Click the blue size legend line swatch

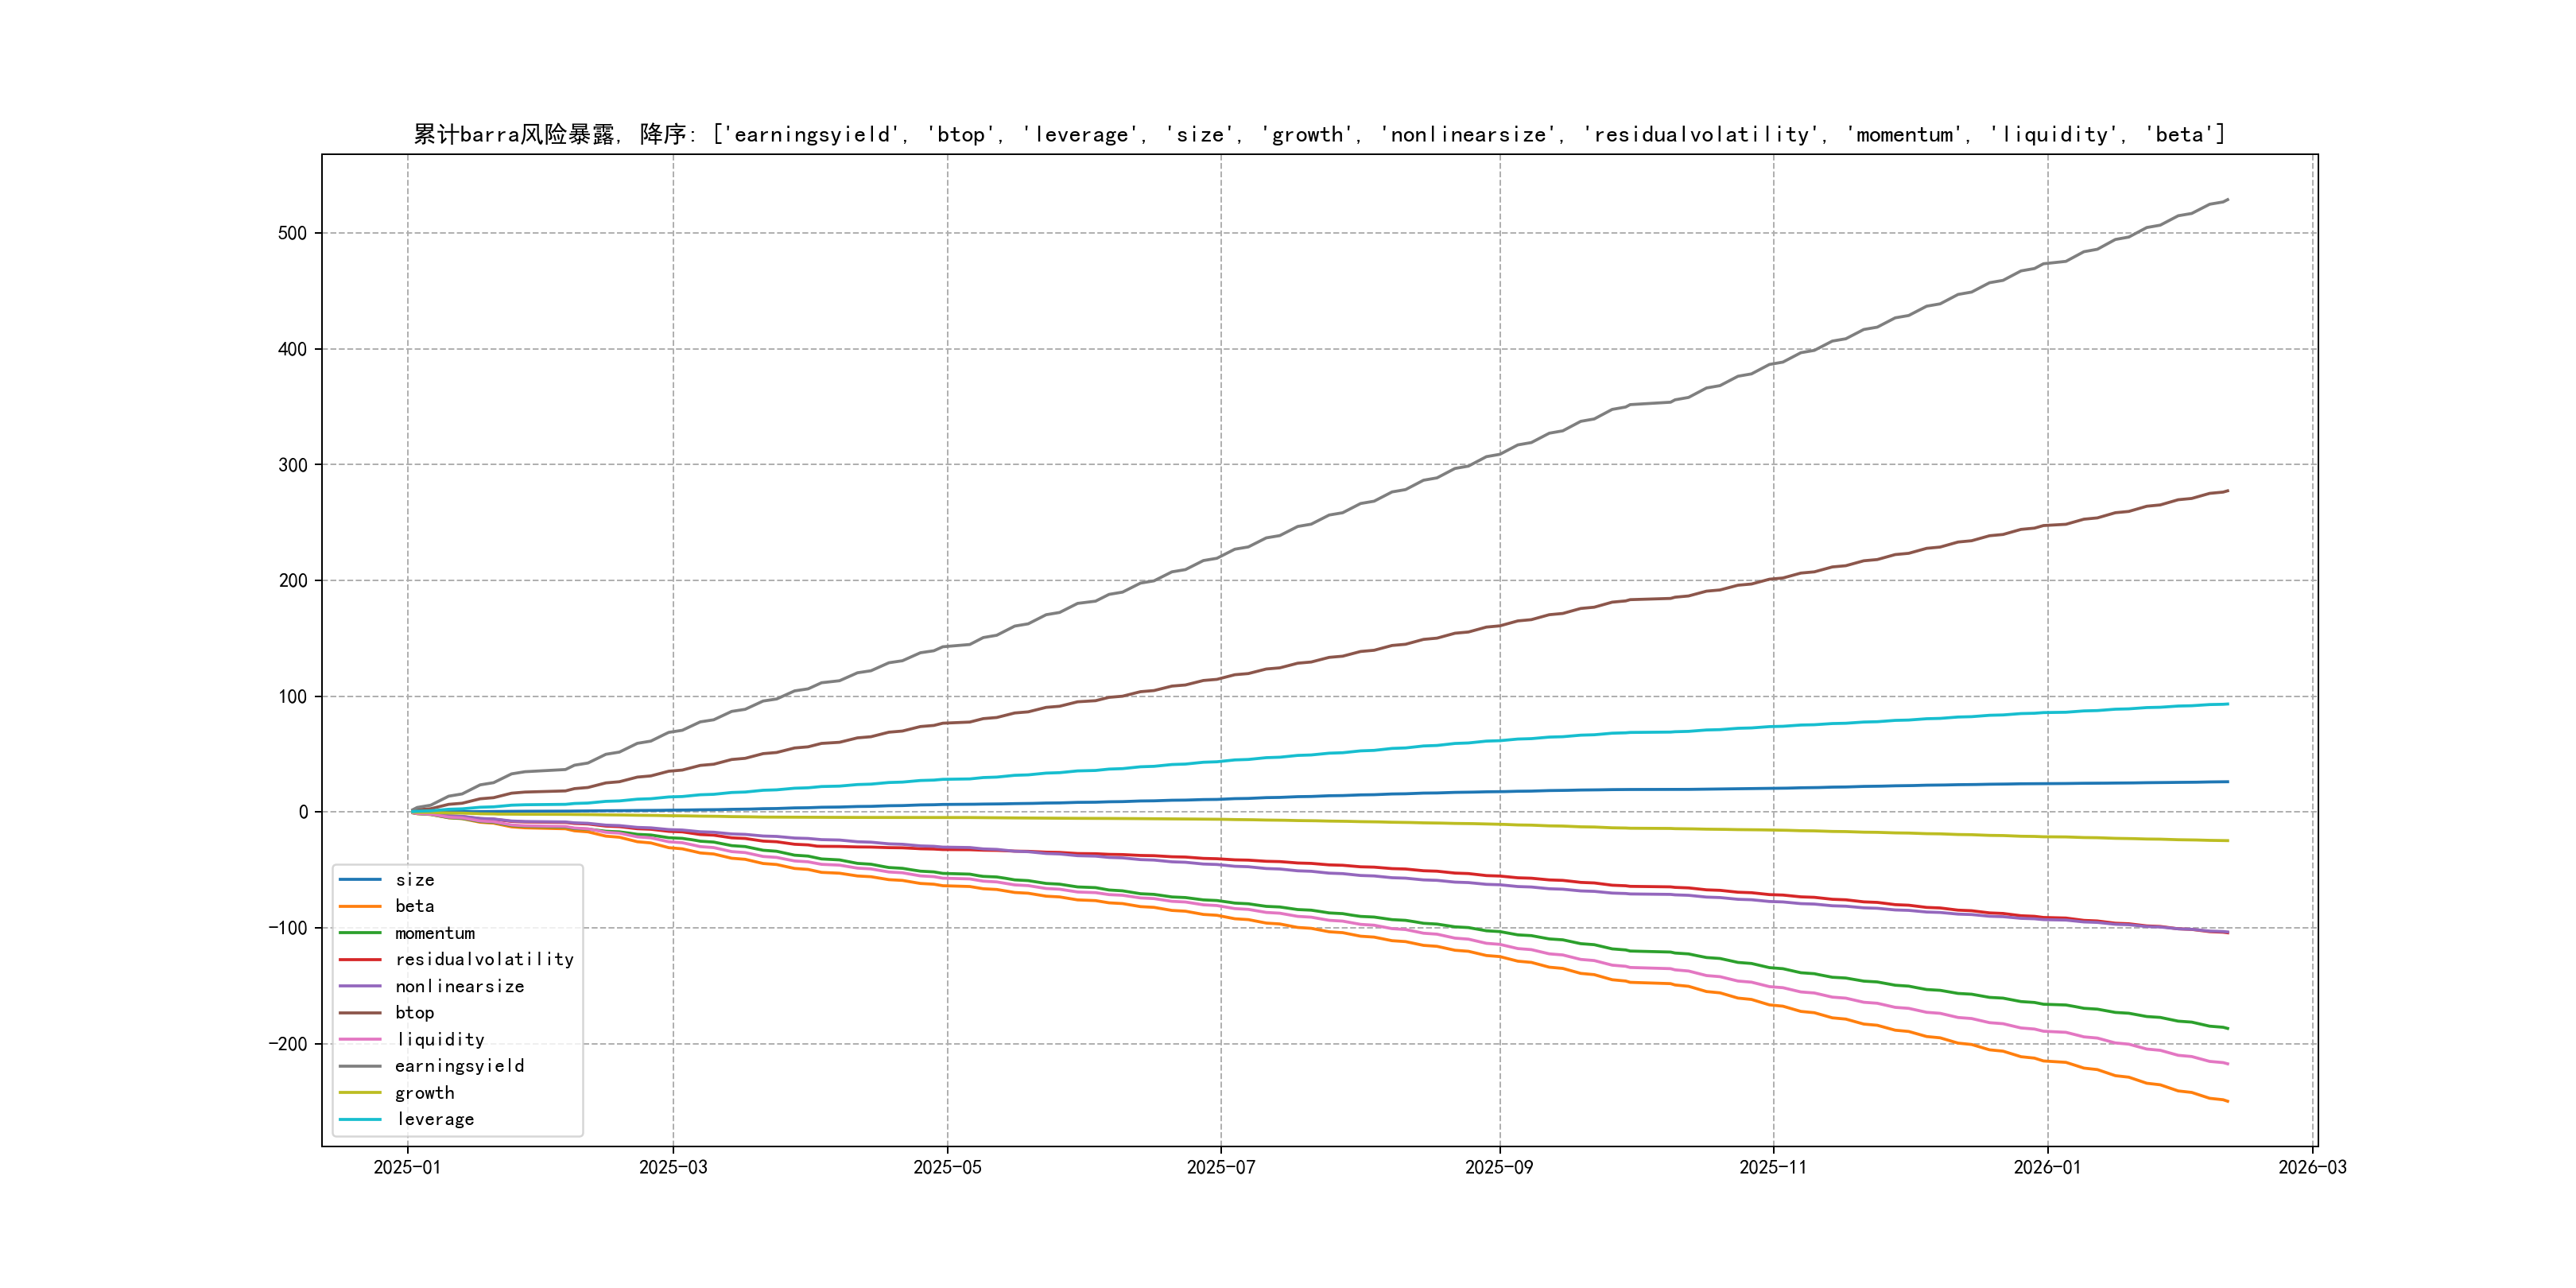point(360,880)
